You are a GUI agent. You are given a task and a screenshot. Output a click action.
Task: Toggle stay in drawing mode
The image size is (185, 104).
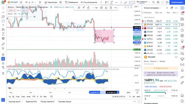tap(3, 59)
